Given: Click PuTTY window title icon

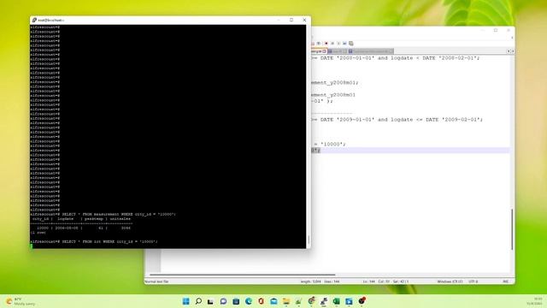Looking at the screenshot, I should (x=34, y=20).
